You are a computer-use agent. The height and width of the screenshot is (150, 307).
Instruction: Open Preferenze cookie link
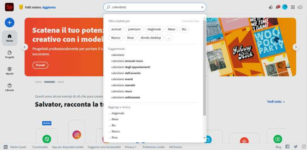(x=153, y=147)
